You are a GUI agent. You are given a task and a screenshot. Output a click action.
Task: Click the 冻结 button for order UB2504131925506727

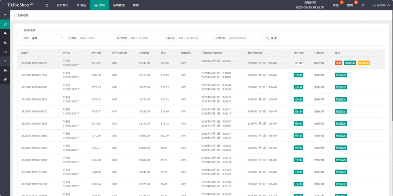pyautogui.click(x=339, y=63)
